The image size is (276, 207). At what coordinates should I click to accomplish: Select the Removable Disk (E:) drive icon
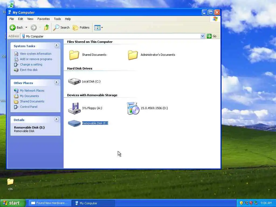(74, 123)
